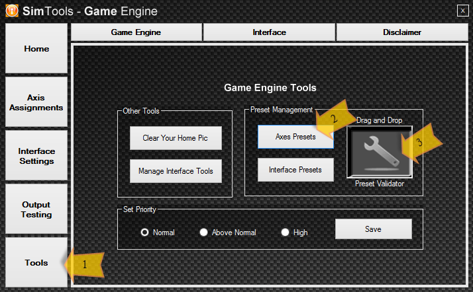Screen dimensions: 473x292
Task: Click the Other Tools group label
Action: click(141, 111)
